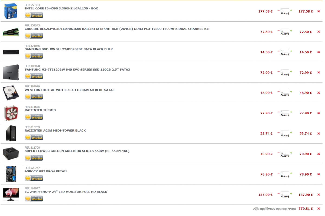
Task: Decrease Raijintek Agos Midi-Tower quantity
Action: coord(278,132)
